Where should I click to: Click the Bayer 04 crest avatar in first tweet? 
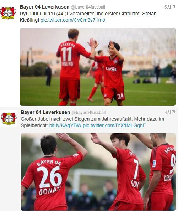[8, 13]
